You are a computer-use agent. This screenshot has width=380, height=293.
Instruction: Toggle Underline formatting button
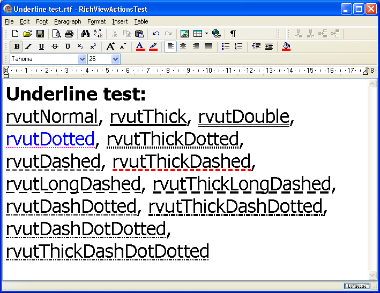coord(41,47)
